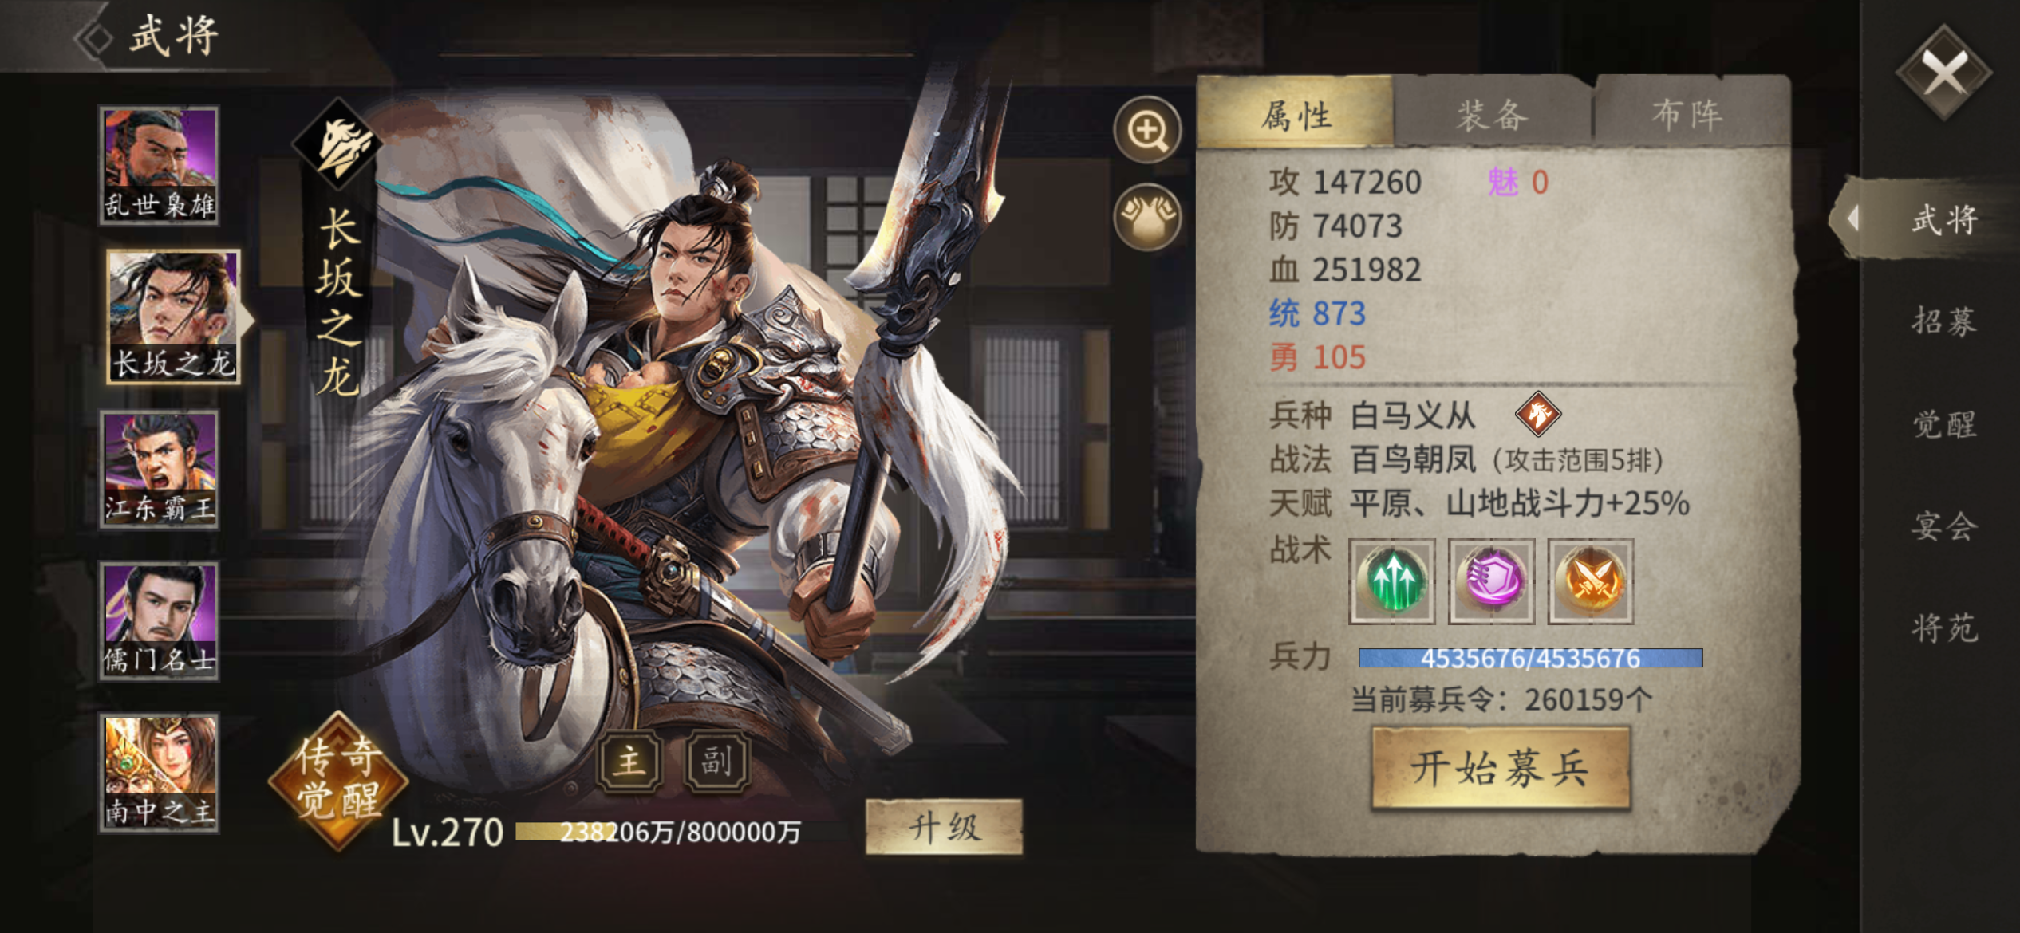Select the 主 main general slot
This screenshot has width=2020, height=933.
629,761
